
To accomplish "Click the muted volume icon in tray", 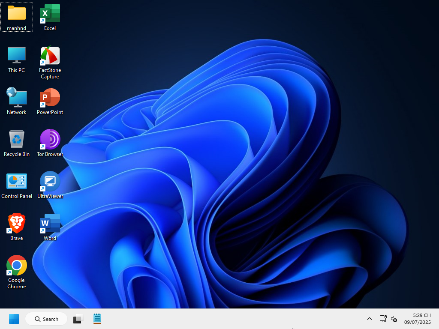I will 394,319.
